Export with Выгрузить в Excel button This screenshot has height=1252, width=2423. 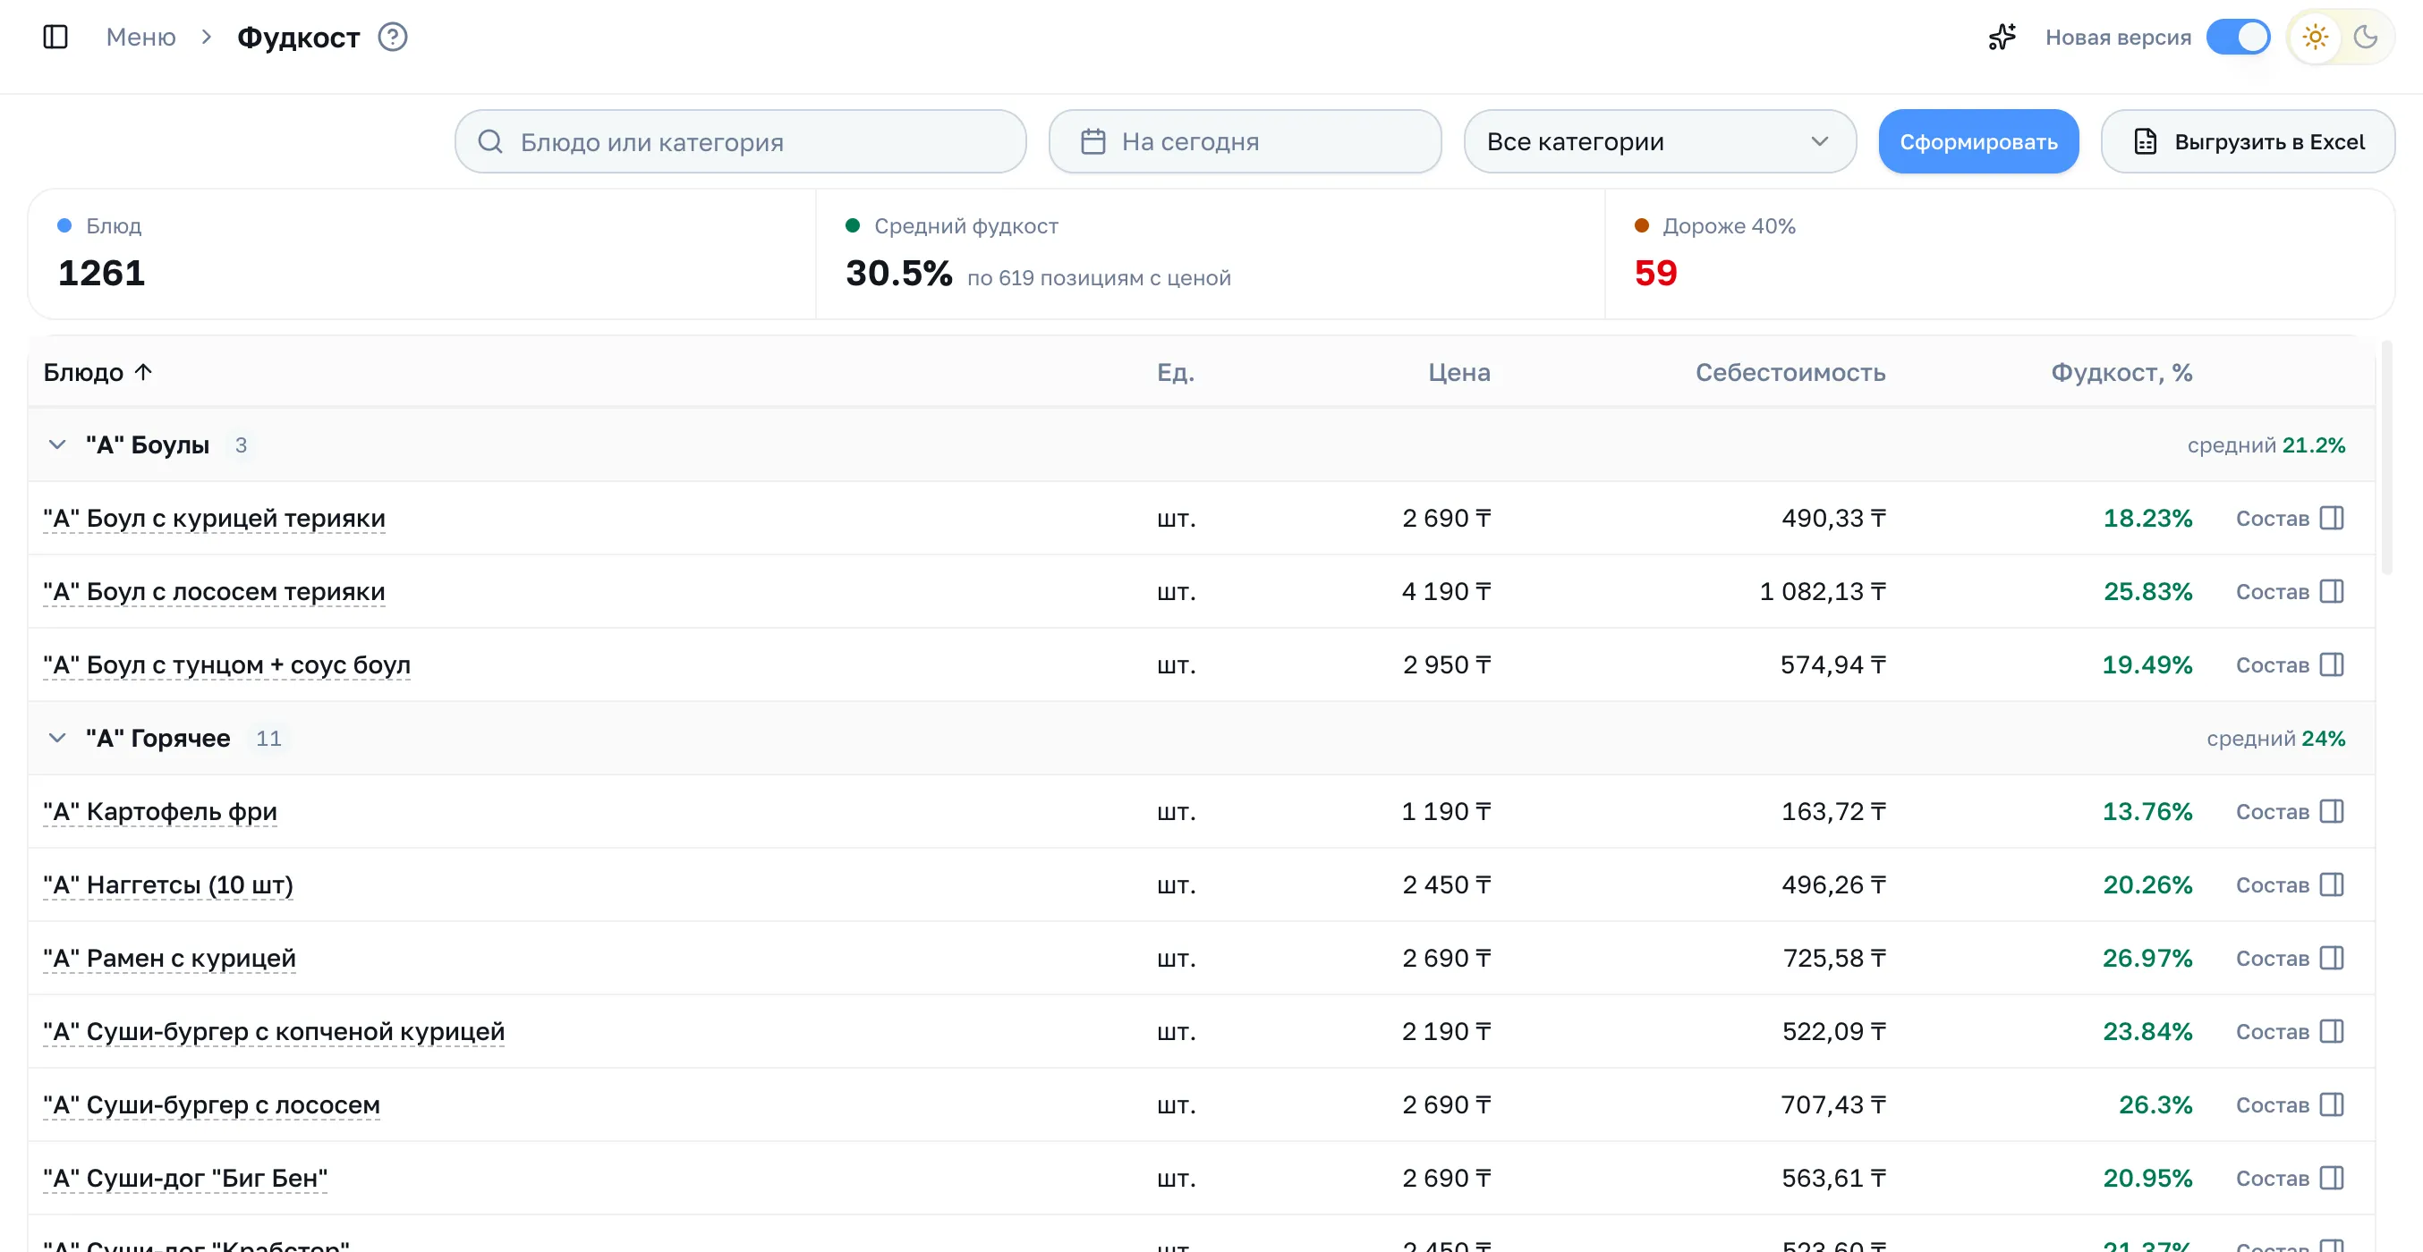click(x=2247, y=141)
